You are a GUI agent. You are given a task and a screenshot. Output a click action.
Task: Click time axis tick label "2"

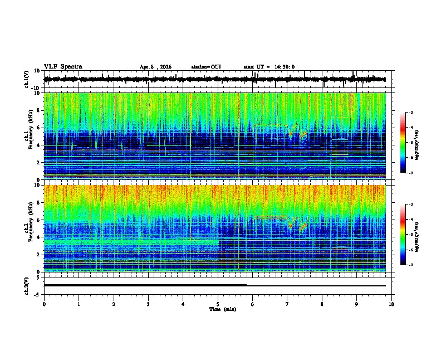(x=114, y=304)
